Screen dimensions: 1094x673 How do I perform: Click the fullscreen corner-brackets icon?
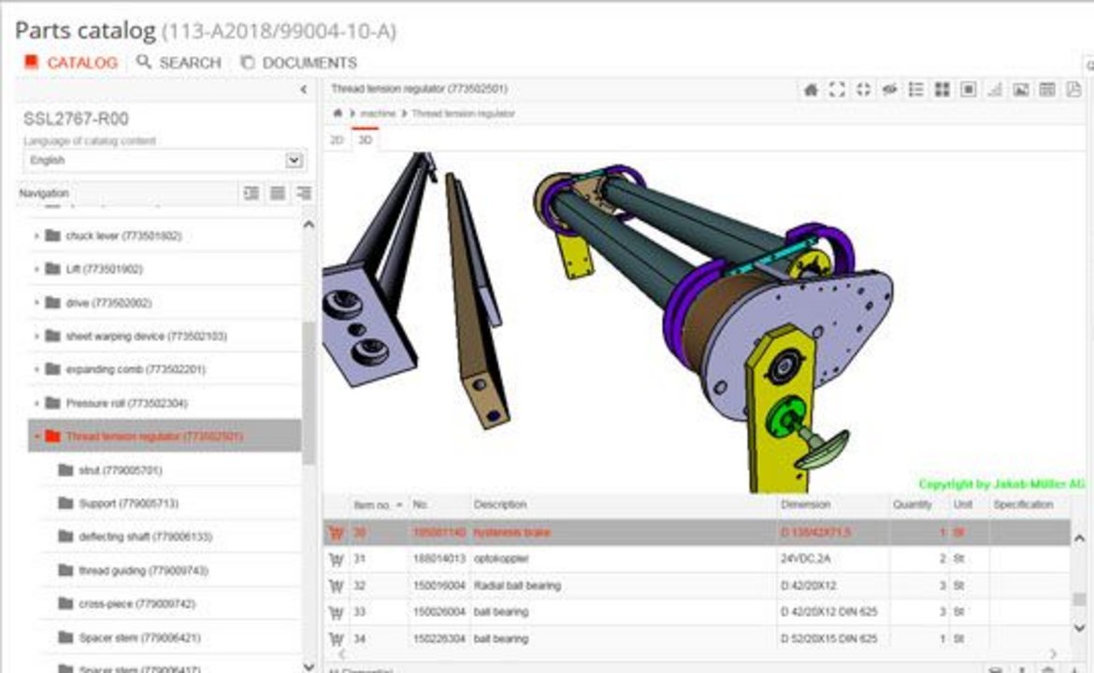pyautogui.click(x=837, y=90)
